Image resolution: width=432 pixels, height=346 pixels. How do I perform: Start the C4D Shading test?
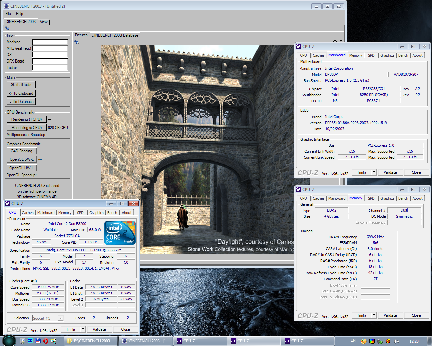tap(22, 151)
